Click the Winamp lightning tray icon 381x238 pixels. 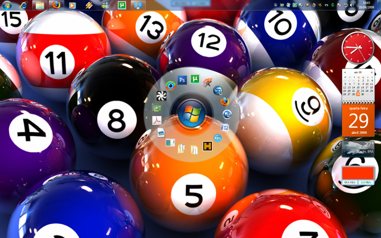point(307,5)
